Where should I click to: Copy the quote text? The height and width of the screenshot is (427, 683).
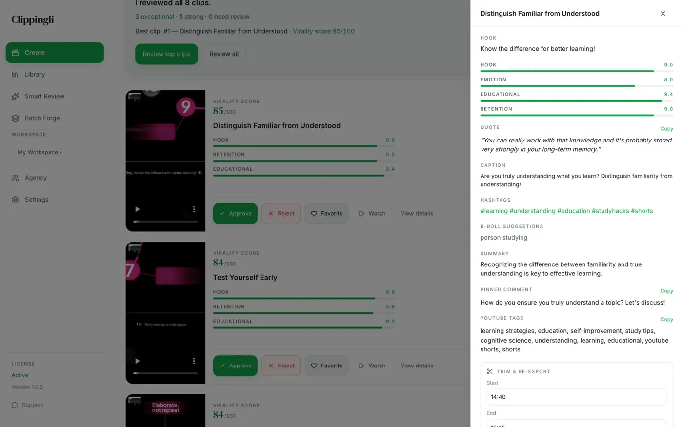666,129
